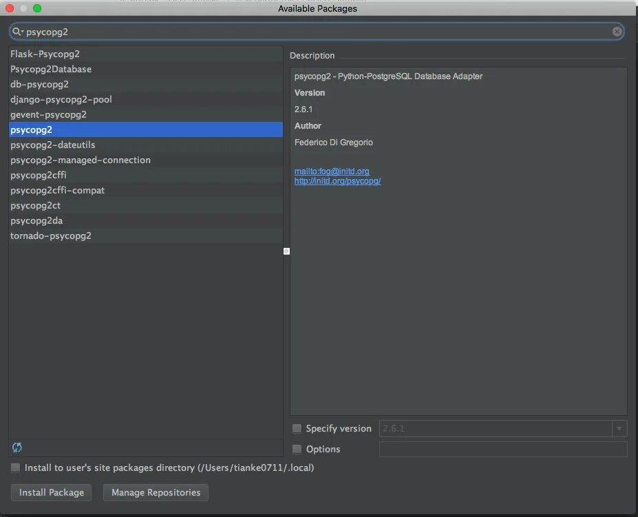The image size is (638, 517).
Task: Select the highlighted psycopg2 package row
Action: click(146, 129)
